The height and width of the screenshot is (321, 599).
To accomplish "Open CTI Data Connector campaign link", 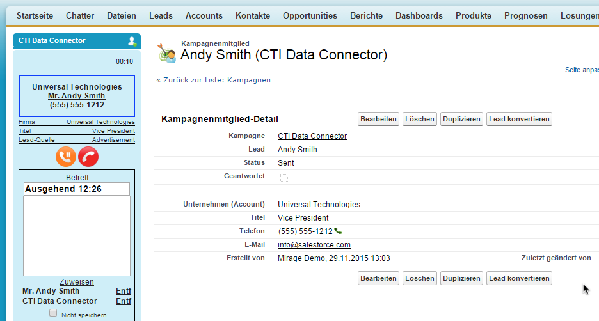I will click(312, 136).
